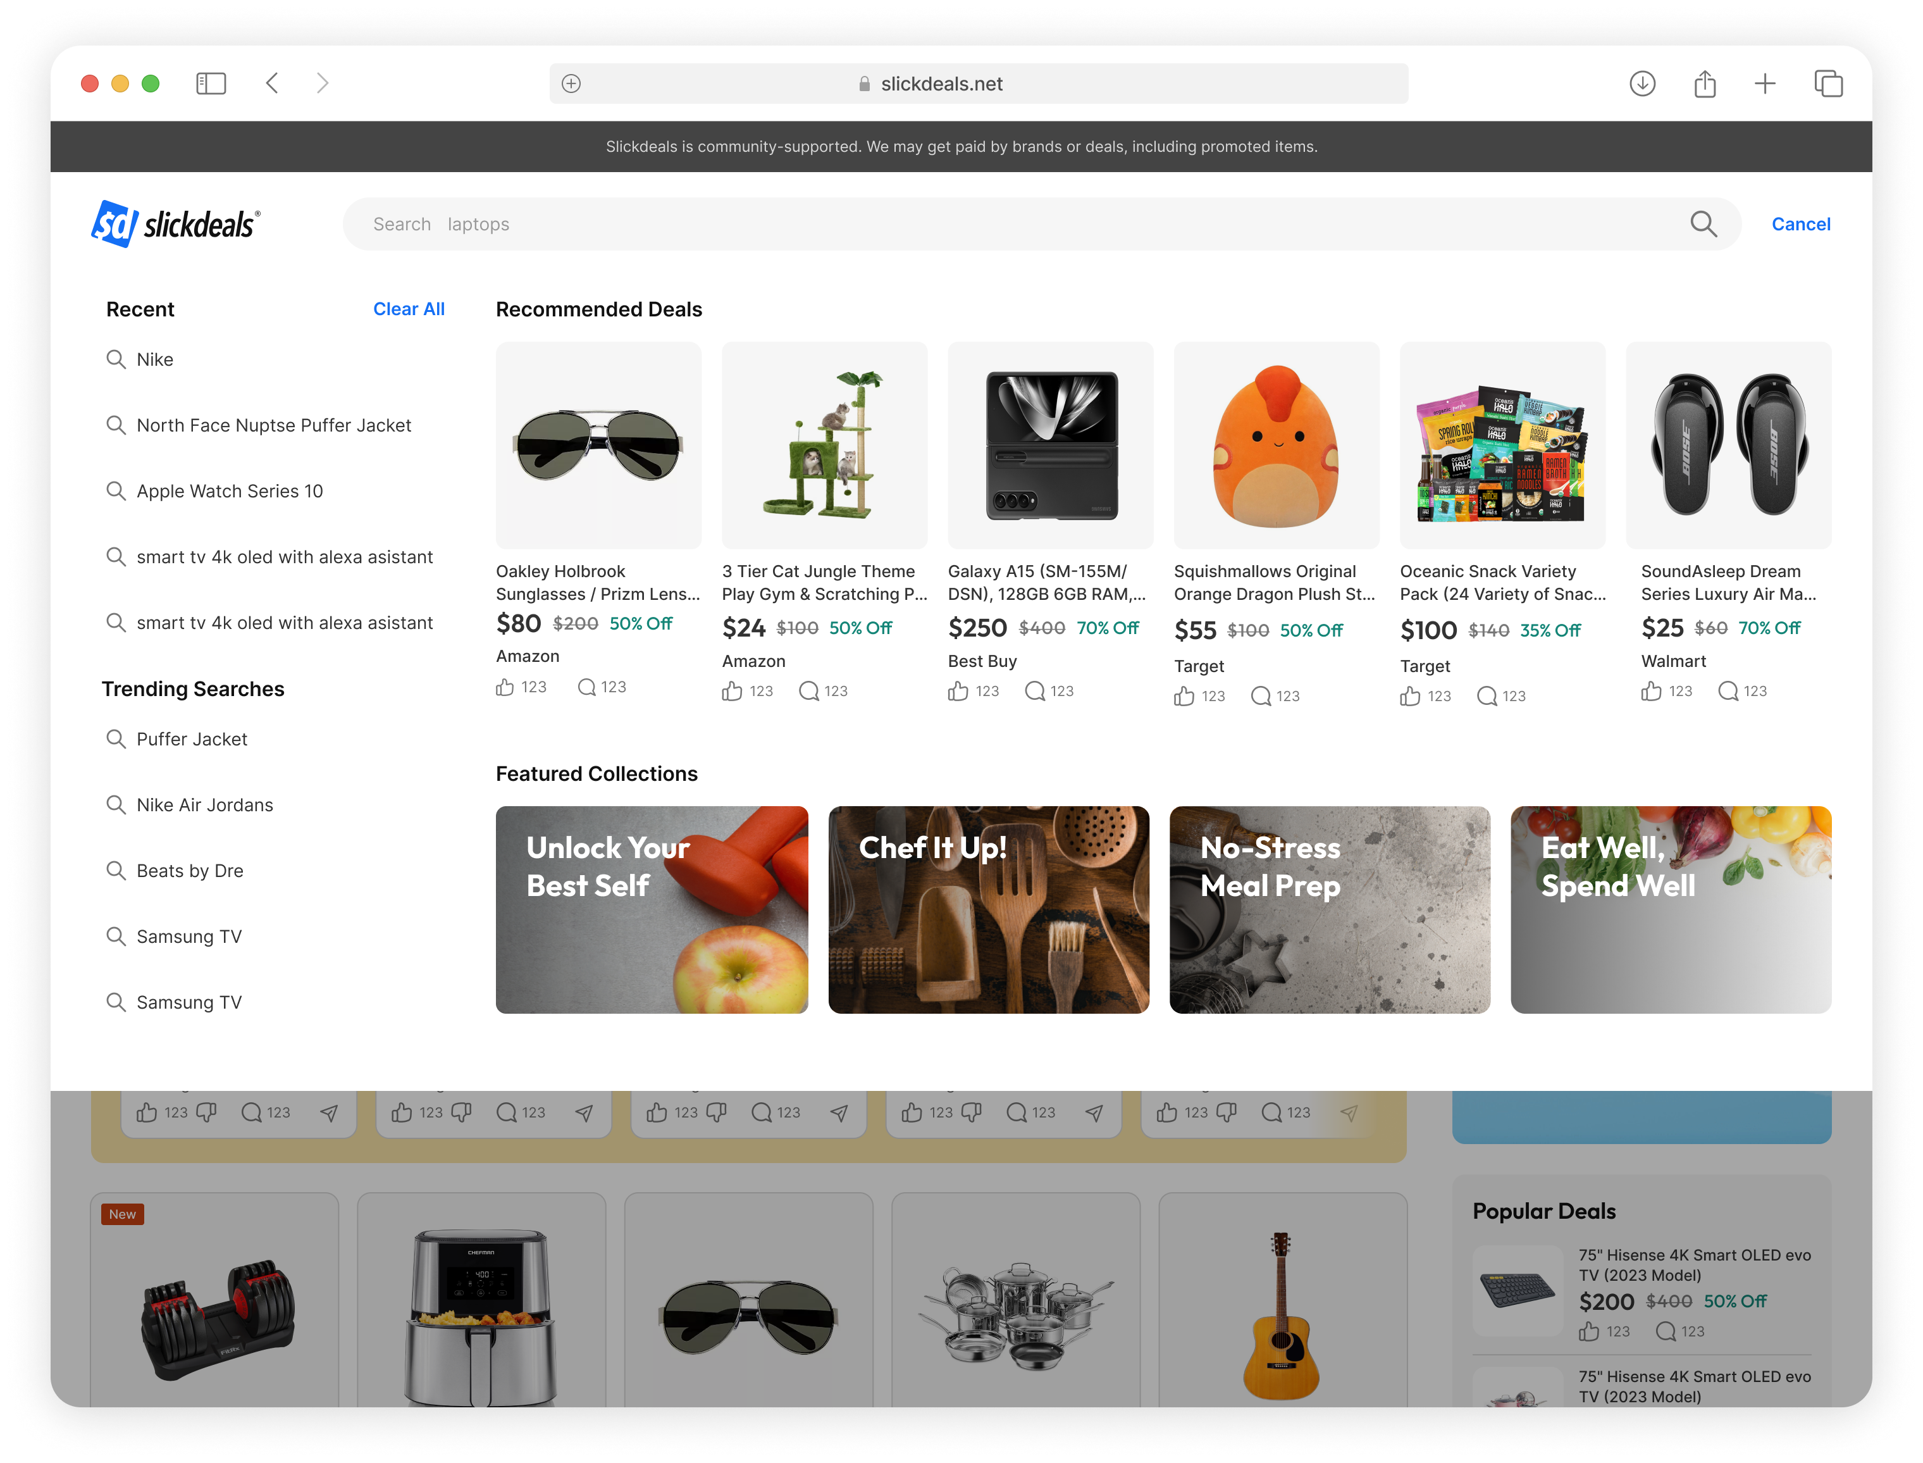The height and width of the screenshot is (1463, 1923).
Task: Select trending search Puffer Jacket
Action: [176, 739]
